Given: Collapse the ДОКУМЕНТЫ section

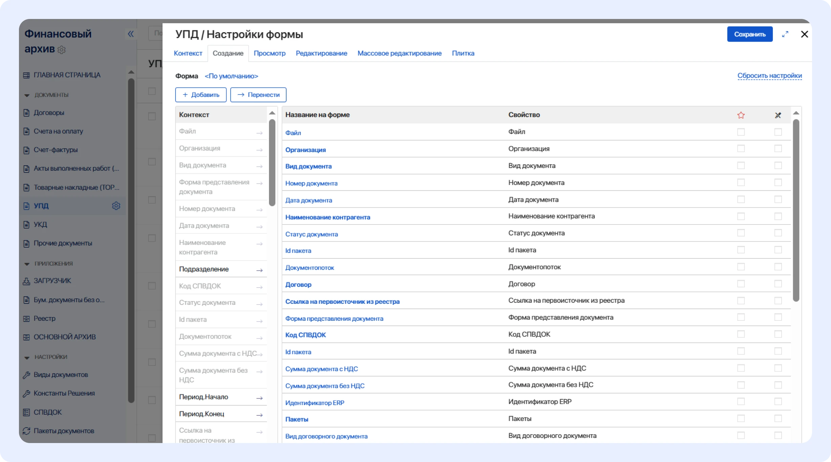Looking at the screenshot, I should 27,95.
